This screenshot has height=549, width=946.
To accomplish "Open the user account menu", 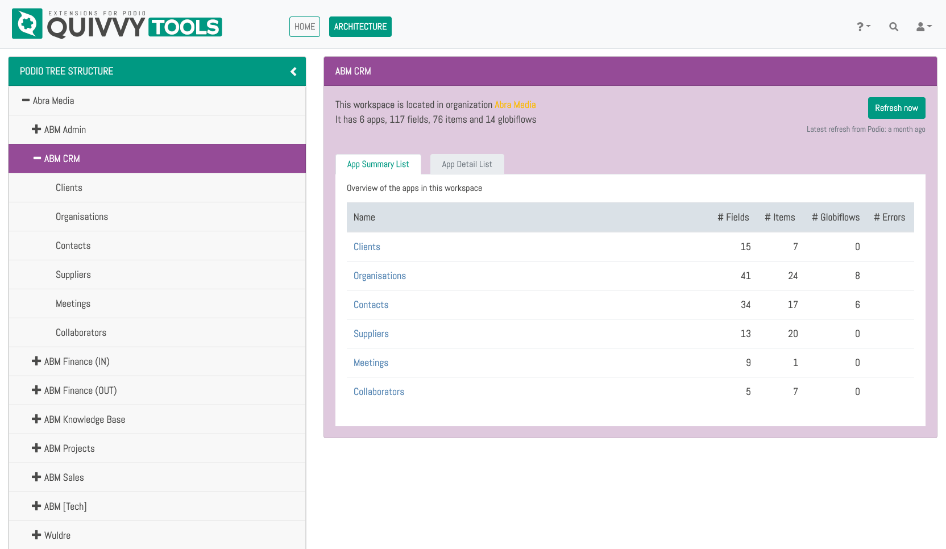I will point(923,27).
